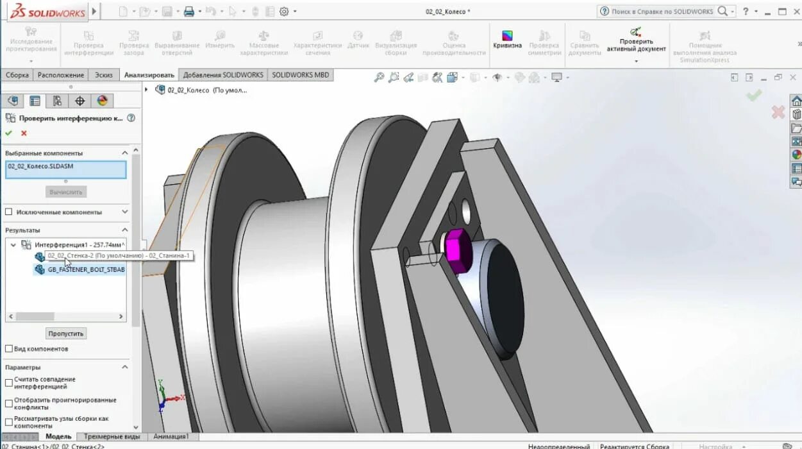Viewport: 802px width, 449px height.
Task: Click Zoom to Area in view toolbar
Action: pyautogui.click(x=393, y=78)
